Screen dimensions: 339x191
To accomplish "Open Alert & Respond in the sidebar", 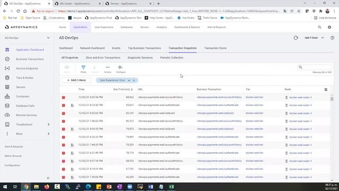I will pyautogui.click(x=14, y=146).
